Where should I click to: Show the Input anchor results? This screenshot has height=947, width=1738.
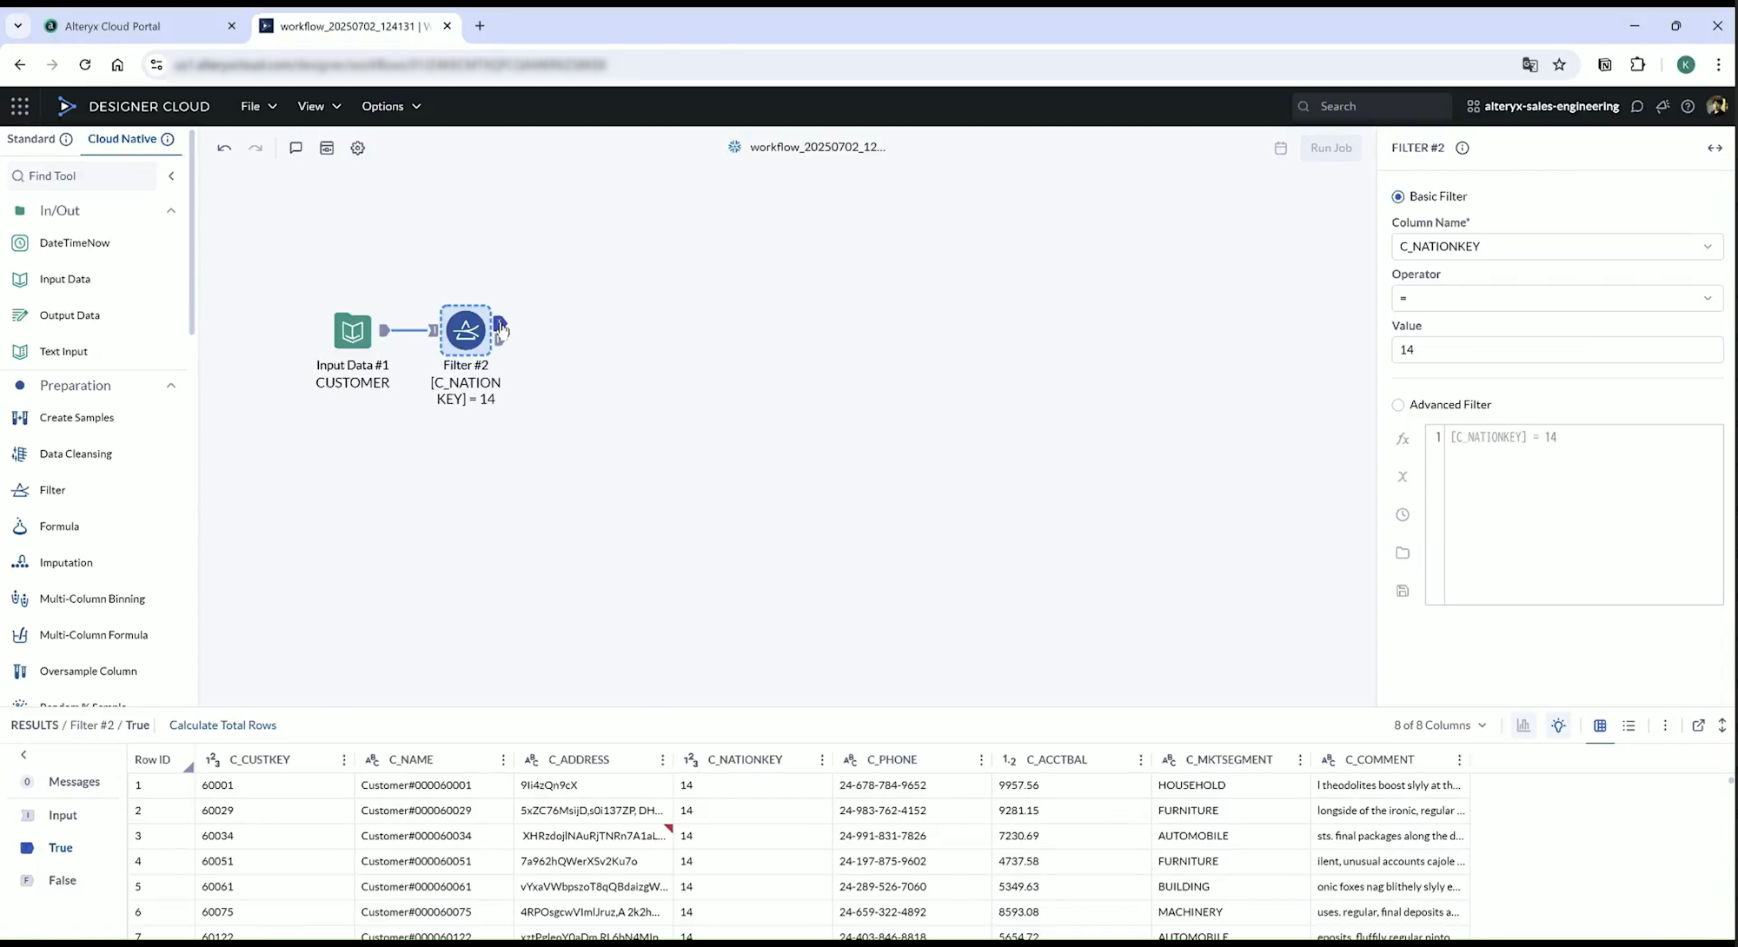[x=63, y=815]
